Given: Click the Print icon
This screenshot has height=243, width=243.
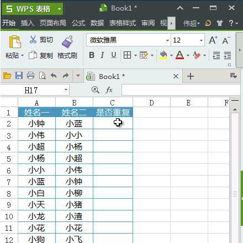Looking at the screenshot, I should click(x=30, y=76).
